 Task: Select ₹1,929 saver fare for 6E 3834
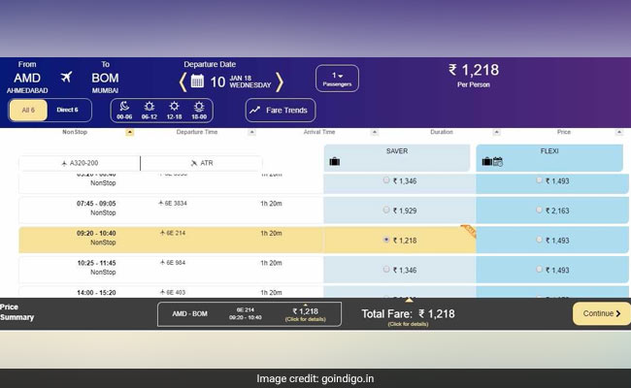pos(386,210)
